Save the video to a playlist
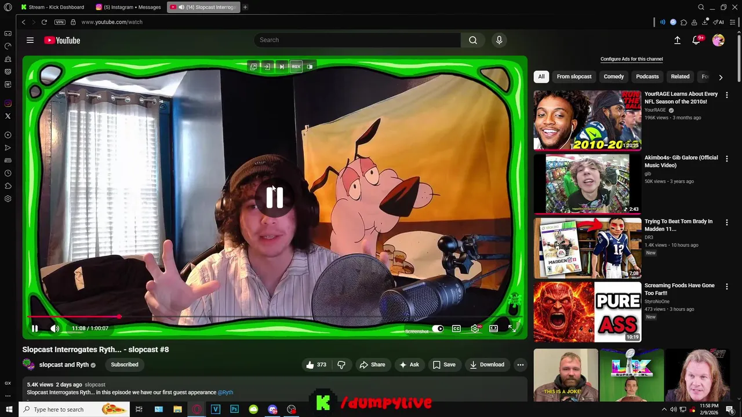 (x=444, y=364)
